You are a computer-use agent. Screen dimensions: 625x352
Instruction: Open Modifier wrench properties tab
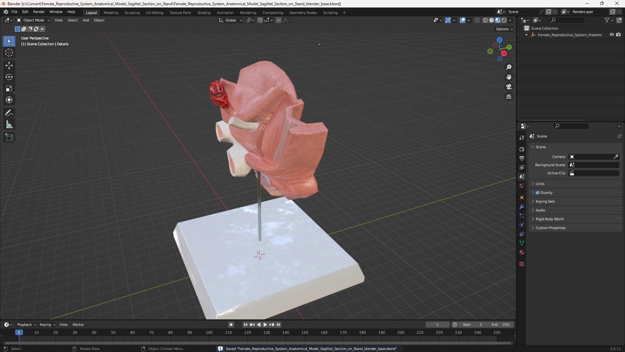(522, 207)
